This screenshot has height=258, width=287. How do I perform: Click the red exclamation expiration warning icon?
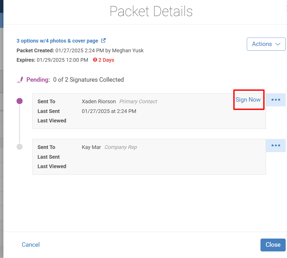pos(95,60)
